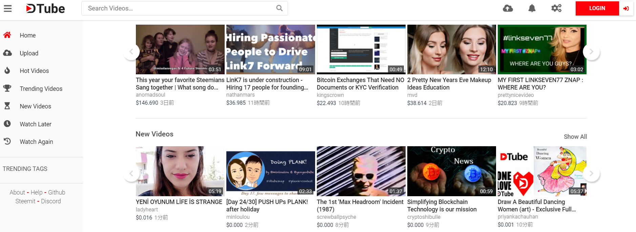Click the DTube logo
The height and width of the screenshot is (232, 636).
pyautogui.click(x=45, y=8)
